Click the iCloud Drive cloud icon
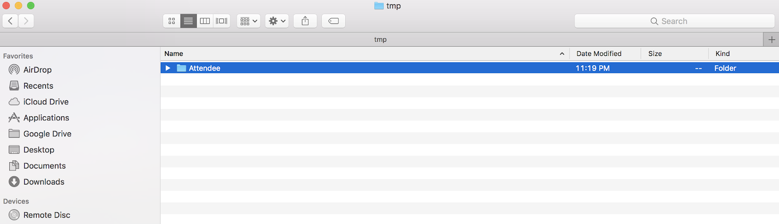The height and width of the screenshot is (224, 779). [14, 102]
